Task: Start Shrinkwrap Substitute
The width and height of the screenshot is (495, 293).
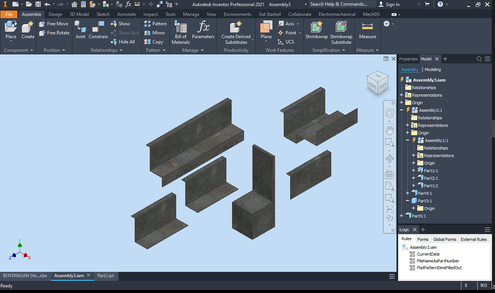Action: pos(341,32)
